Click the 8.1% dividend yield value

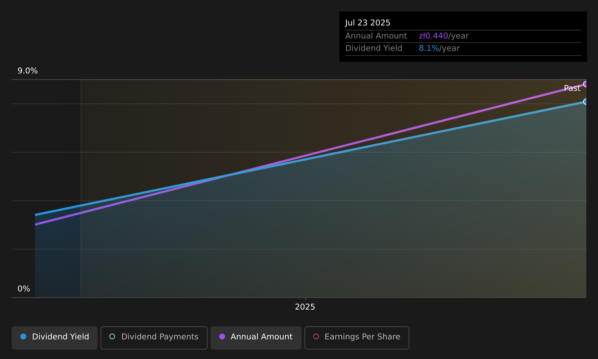pyautogui.click(x=429, y=48)
